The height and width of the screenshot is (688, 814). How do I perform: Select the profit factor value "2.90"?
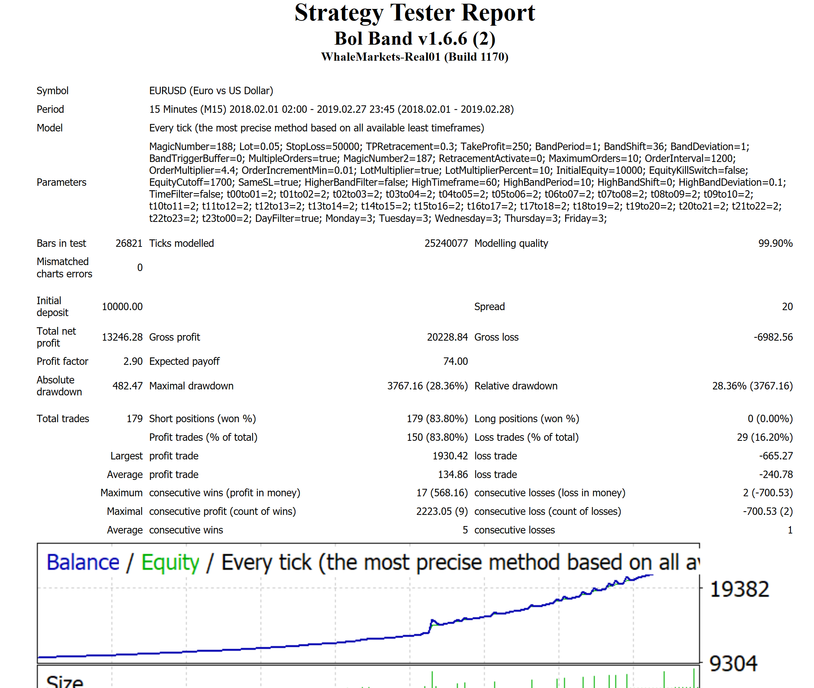(133, 361)
